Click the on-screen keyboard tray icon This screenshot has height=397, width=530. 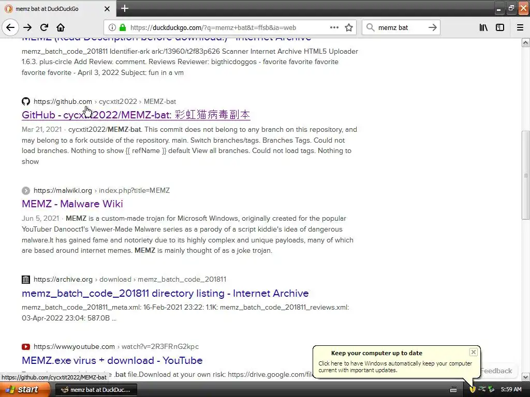(x=453, y=390)
